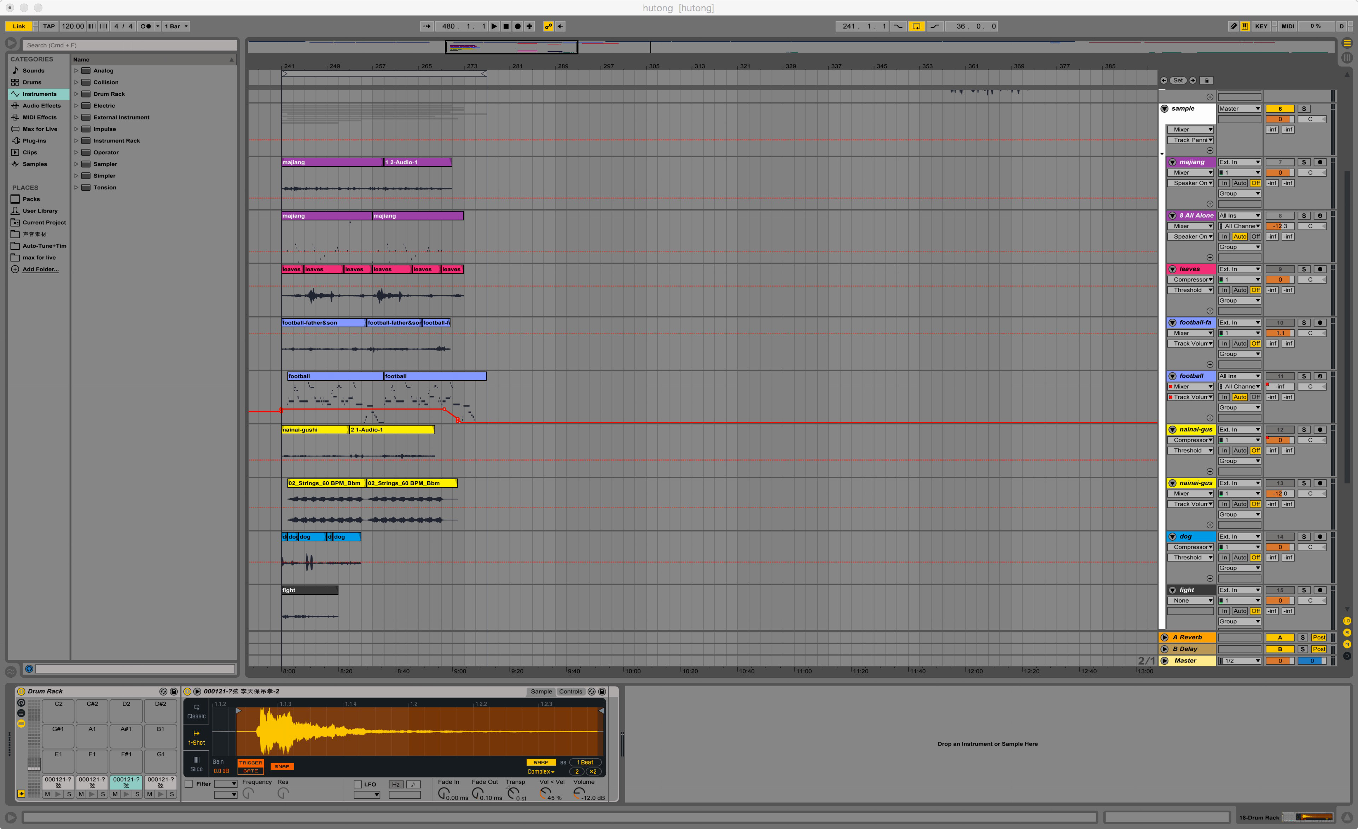This screenshot has height=829, width=1358.
Task: Solo the majiang track
Action: click(1304, 162)
